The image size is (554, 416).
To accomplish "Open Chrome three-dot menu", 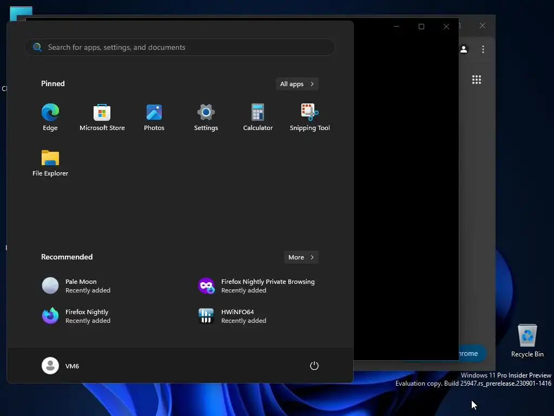I will pos(483,49).
